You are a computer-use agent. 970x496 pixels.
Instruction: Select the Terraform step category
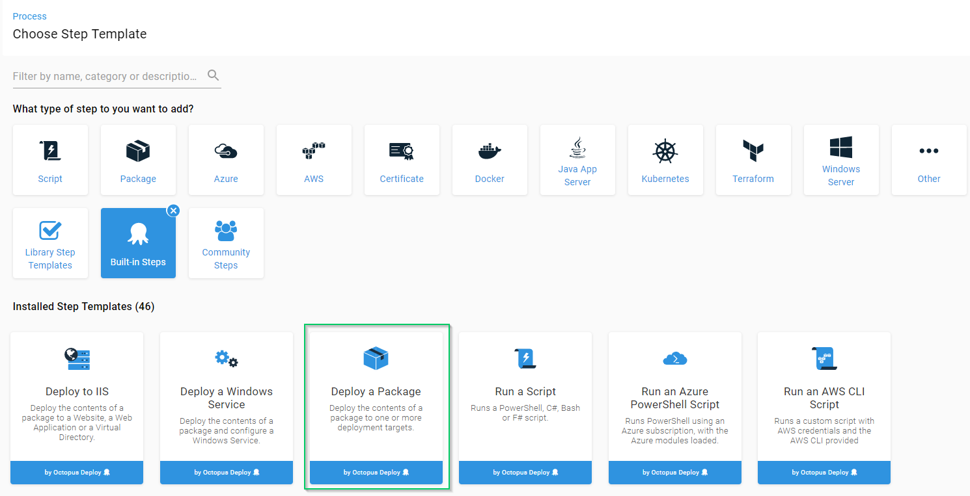click(x=753, y=160)
